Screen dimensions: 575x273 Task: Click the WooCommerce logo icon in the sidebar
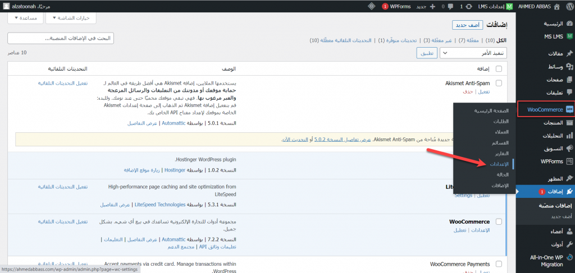(569, 109)
